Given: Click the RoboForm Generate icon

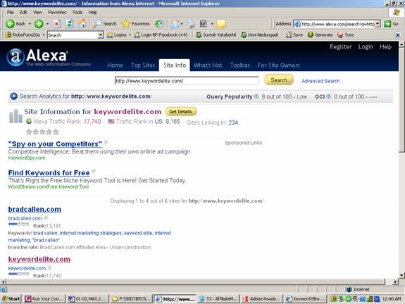Looking at the screenshot, I should (x=320, y=35).
